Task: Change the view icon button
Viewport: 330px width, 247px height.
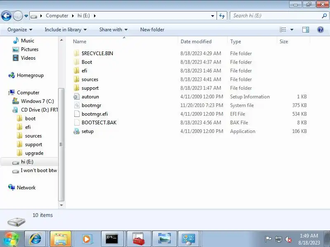Action: [x=283, y=30]
